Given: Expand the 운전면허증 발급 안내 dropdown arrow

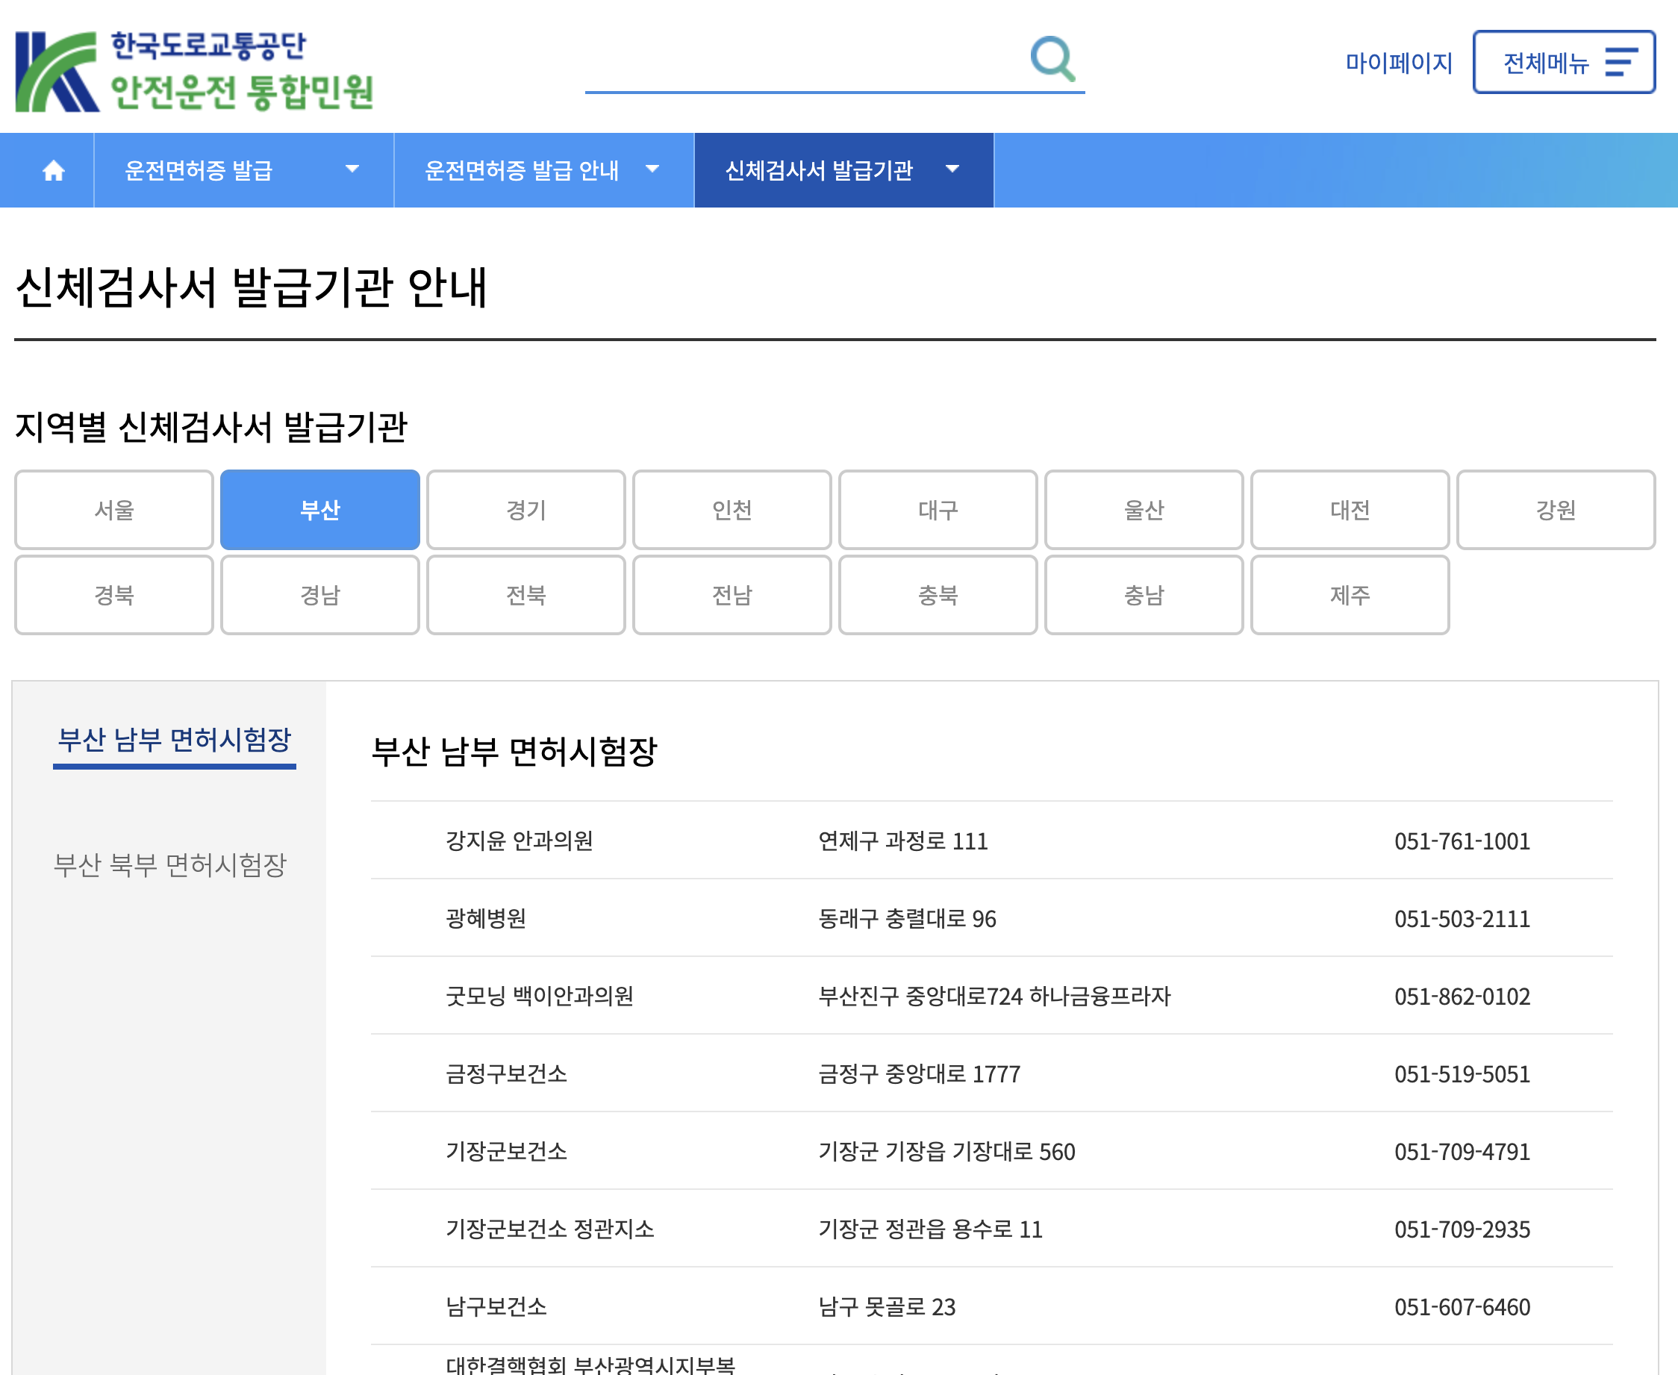Looking at the screenshot, I should coord(652,169).
